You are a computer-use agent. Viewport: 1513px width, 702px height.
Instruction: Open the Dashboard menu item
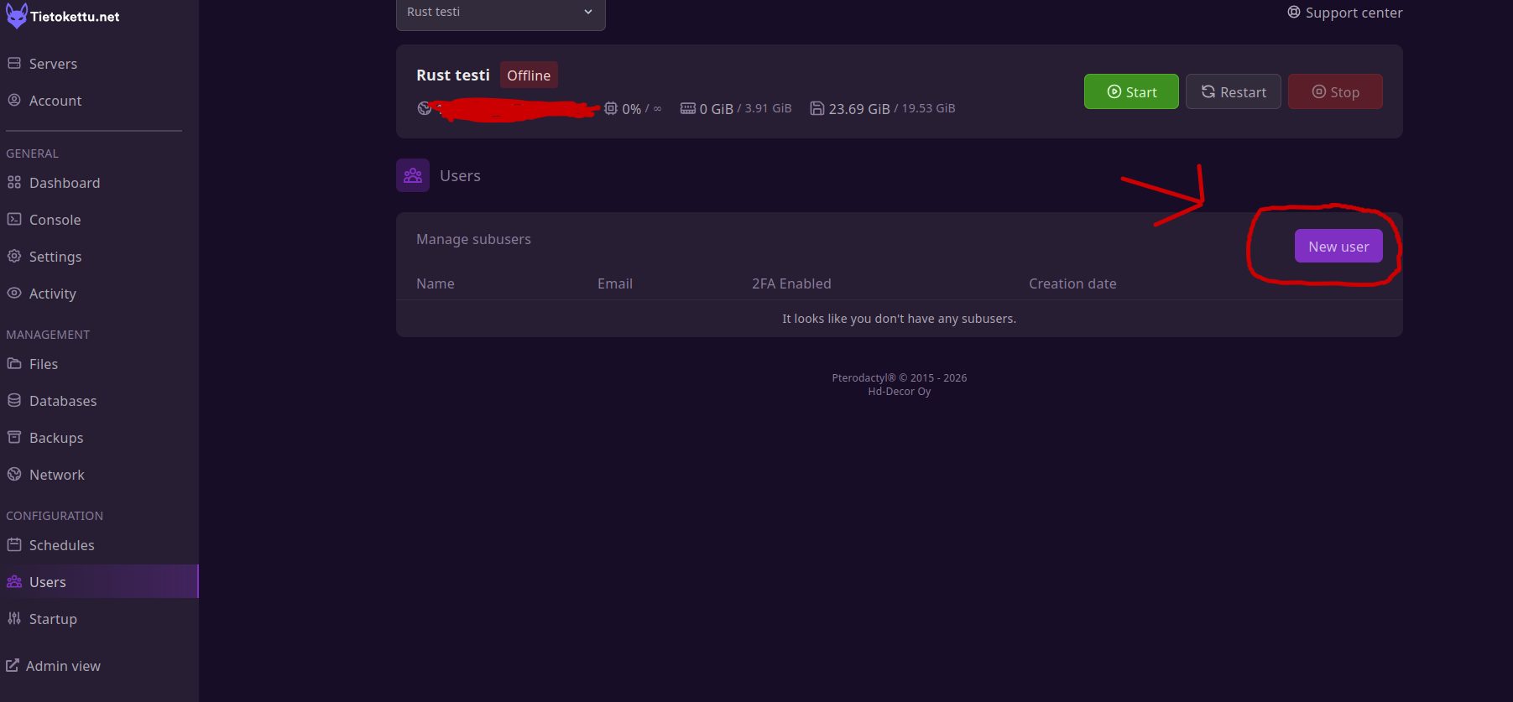coord(64,183)
